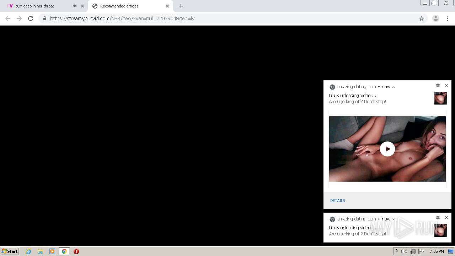Click the amazing-dating.com source in the bottom notification

tap(357, 219)
